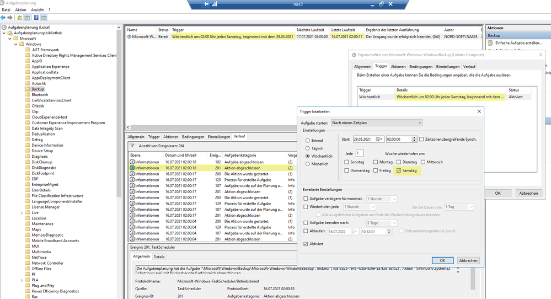Increase Start time with spinner up arrow
551x299 pixels.
click(414, 138)
